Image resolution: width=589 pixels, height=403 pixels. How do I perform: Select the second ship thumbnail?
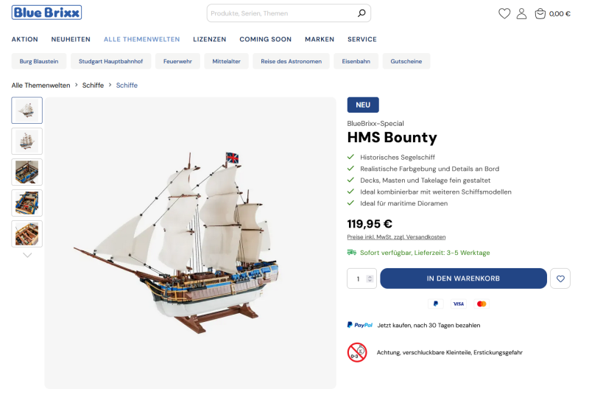click(27, 141)
